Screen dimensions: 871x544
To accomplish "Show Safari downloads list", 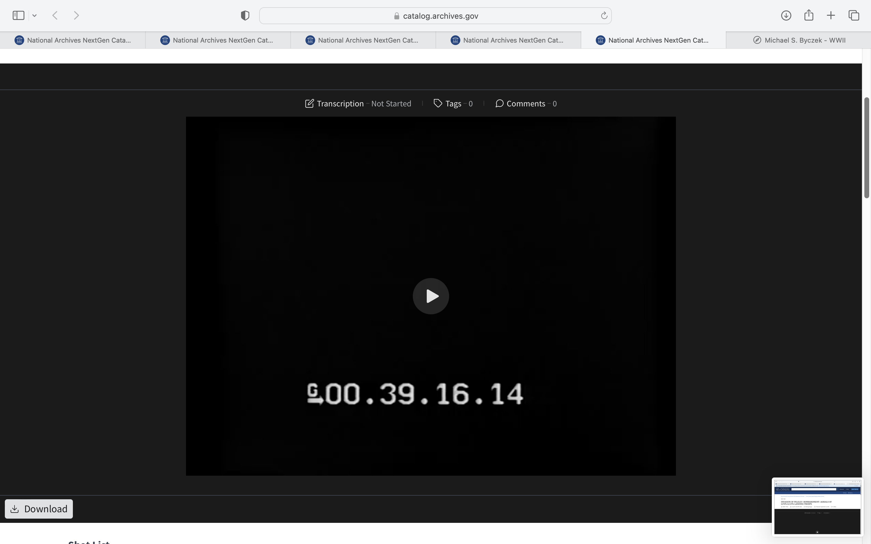I will pyautogui.click(x=786, y=15).
